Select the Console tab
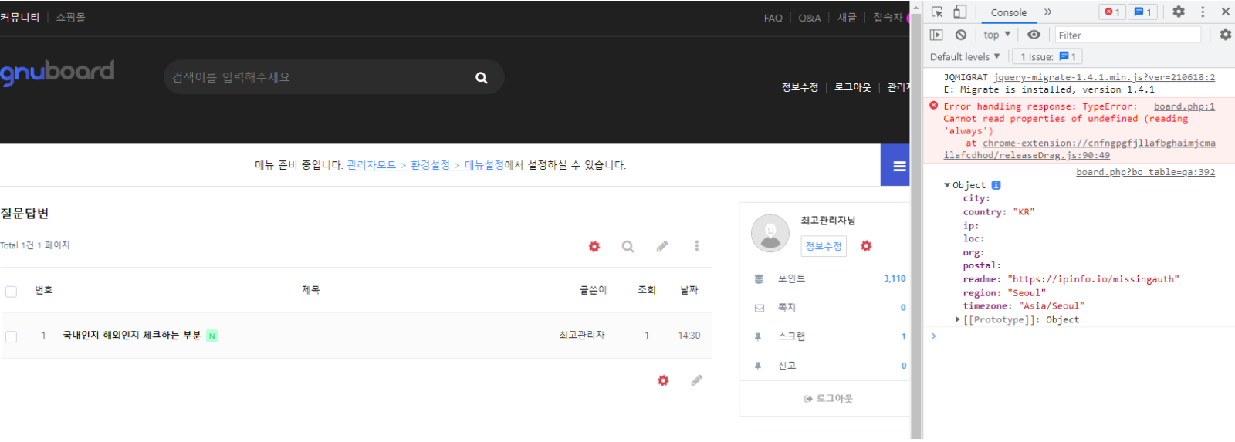 [1008, 12]
